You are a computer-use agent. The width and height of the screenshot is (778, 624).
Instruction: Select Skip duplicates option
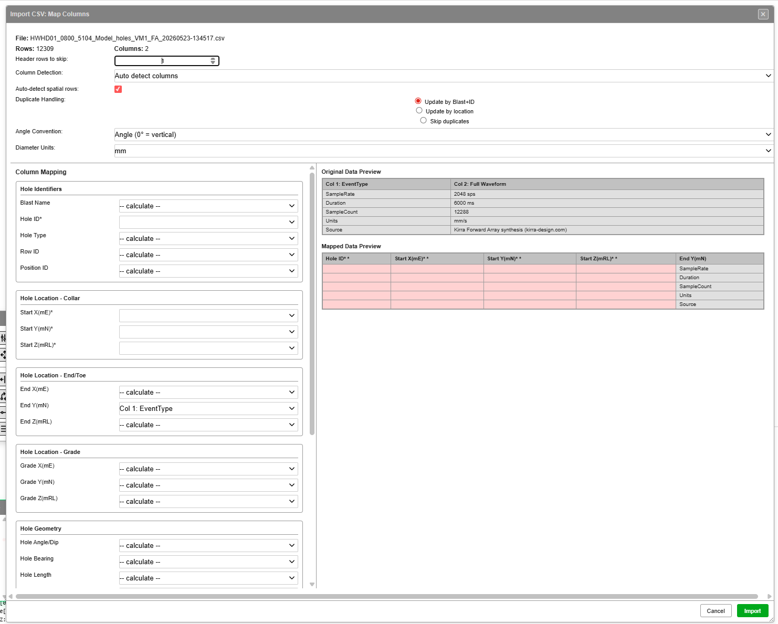click(423, 120)
